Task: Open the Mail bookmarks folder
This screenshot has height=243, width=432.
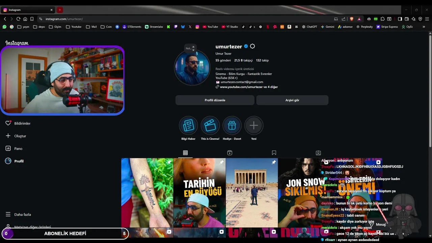Action: (91, 27)
